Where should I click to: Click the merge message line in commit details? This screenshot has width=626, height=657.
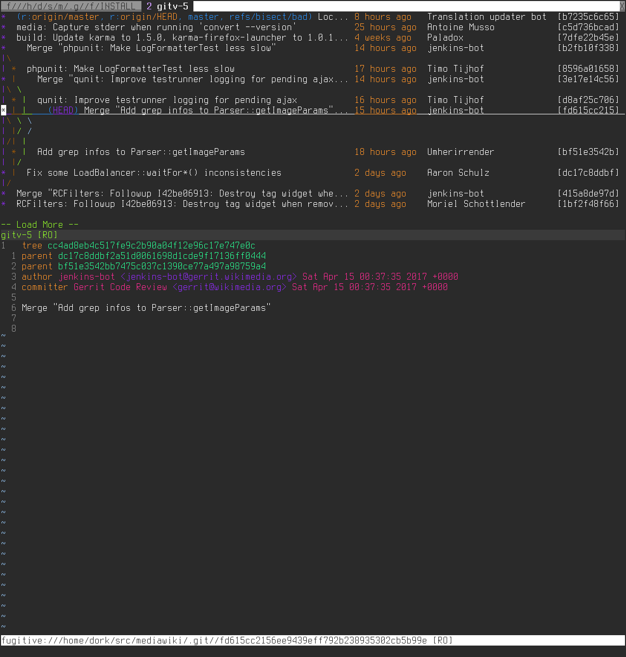[x=146, y=308]
